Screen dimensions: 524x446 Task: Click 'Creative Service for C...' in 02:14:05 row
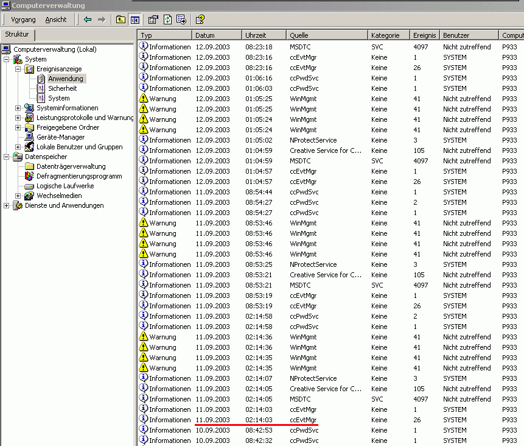pyautogui.click(x=326, y=389)
